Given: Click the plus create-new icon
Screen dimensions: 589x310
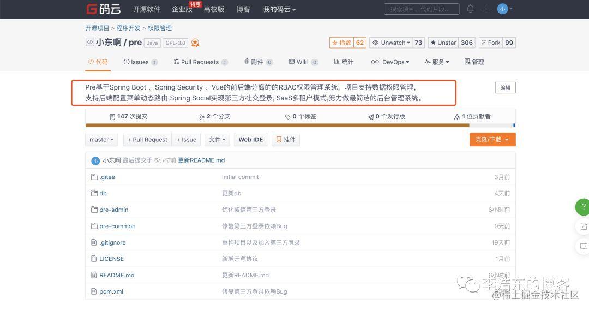Looking at the screenshot, I should click(x=486, y=9).
